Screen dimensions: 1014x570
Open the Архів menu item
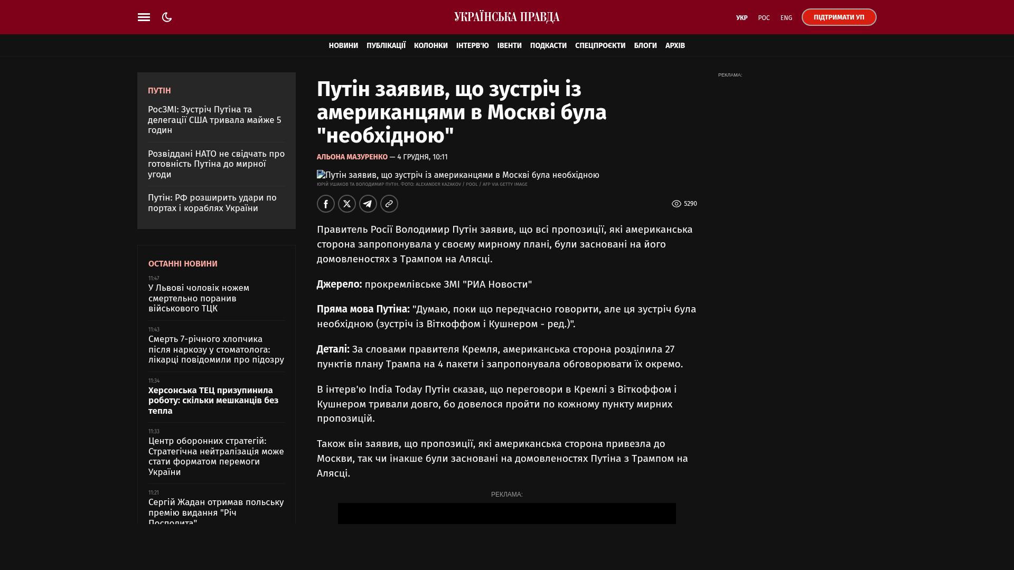click(x=675, y=46)
